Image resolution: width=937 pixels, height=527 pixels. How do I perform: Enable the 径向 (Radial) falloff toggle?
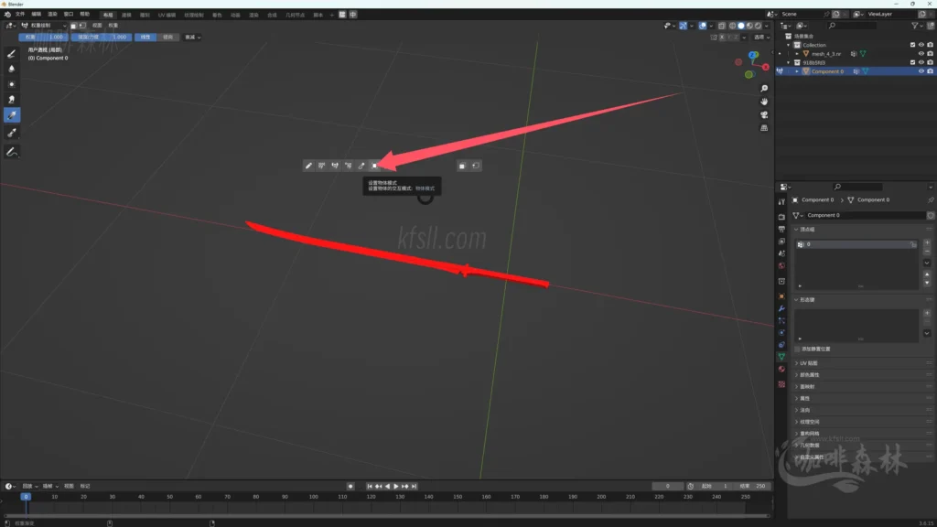[x=169, y=37]
